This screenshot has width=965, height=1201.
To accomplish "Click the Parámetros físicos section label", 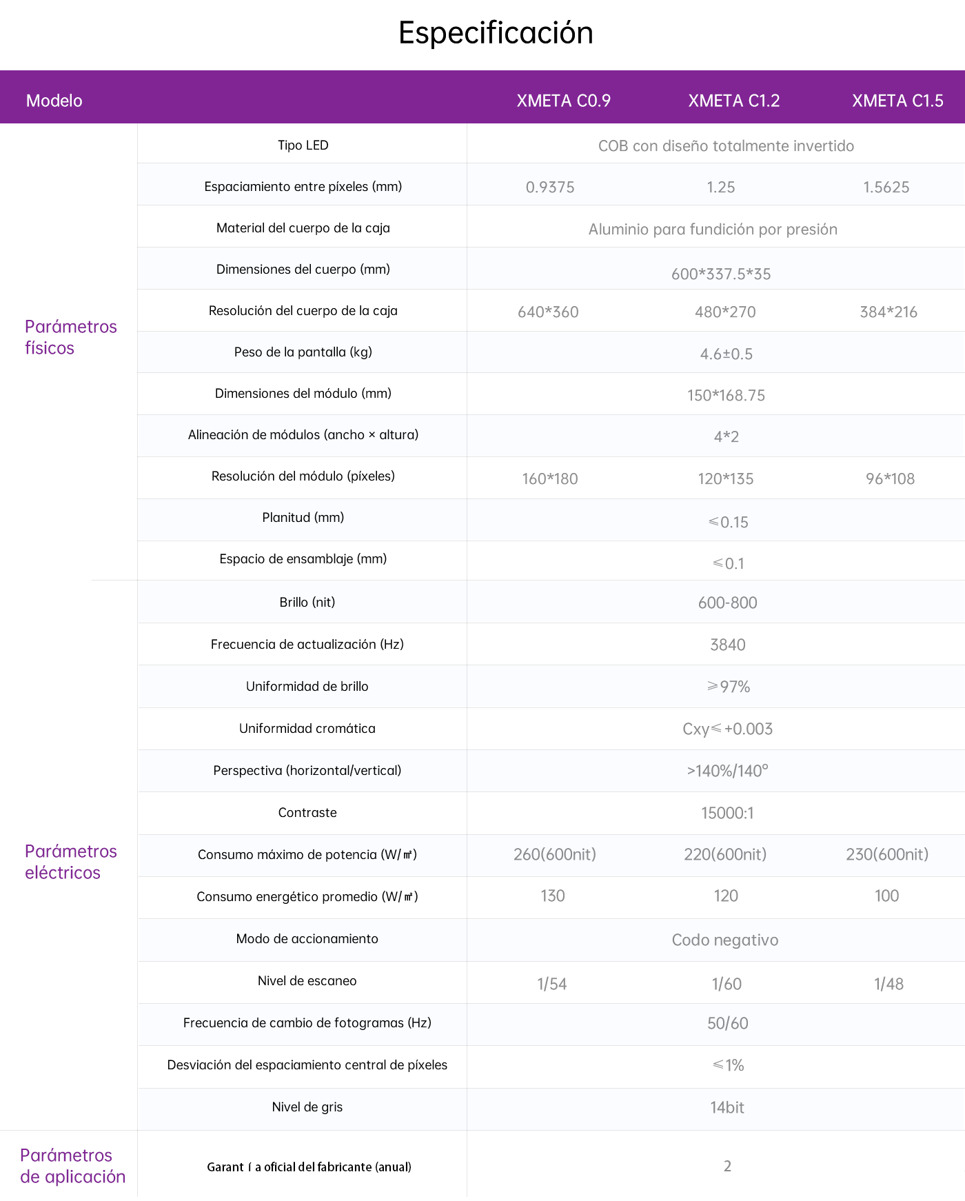I will (70, 337).
